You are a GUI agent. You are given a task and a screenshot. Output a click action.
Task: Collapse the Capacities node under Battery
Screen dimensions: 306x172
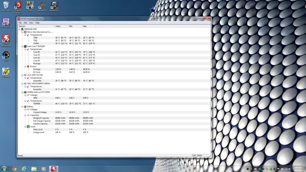[25, 115]
